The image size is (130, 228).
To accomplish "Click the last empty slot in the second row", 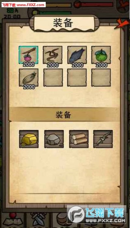I will (101, 77).
